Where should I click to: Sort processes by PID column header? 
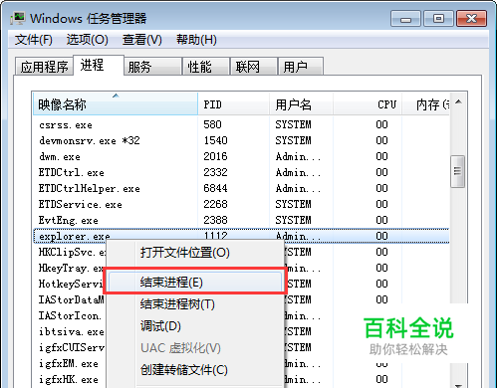coord(234,104)
